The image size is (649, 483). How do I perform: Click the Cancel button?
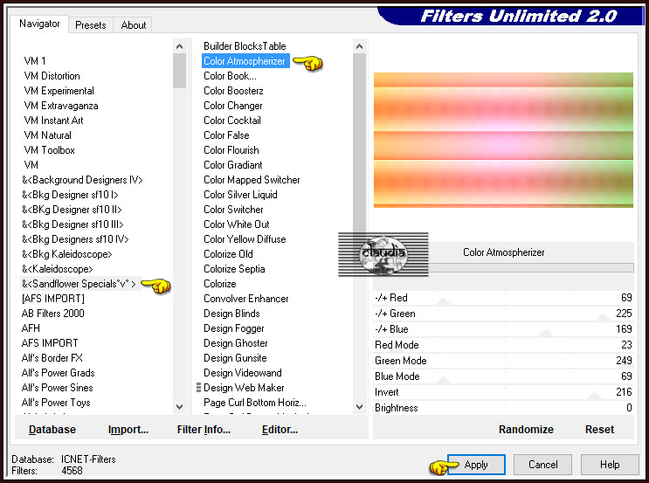point(542,465)
